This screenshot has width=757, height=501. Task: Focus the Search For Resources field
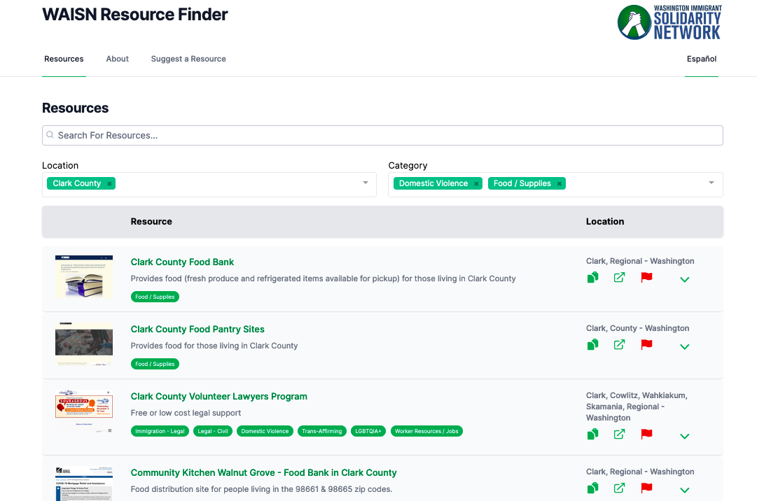coord(382,136)
